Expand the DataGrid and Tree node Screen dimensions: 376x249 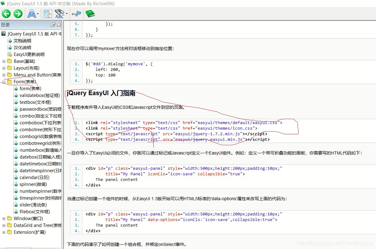click(x=4, y=225)
